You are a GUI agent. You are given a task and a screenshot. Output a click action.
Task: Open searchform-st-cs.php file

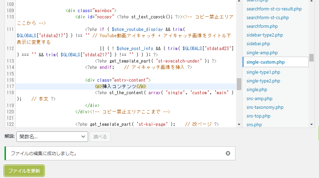click(267, 18)
